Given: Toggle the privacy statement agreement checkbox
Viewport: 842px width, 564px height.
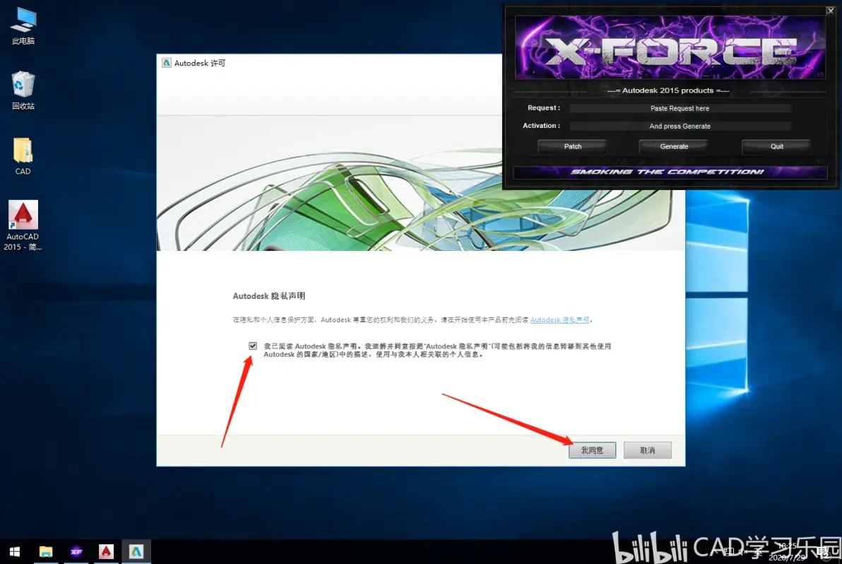Looking at the screenshot, I should pyautogui.click(x=253, y=346).
